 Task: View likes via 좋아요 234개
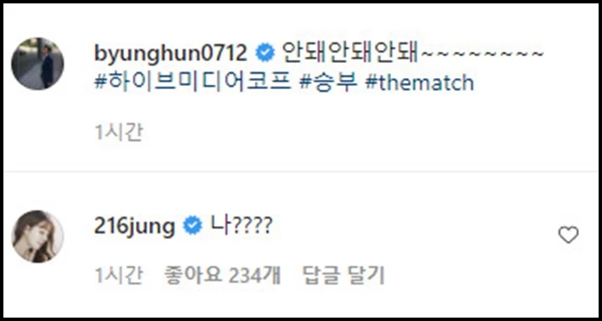[x=223, y=275]
